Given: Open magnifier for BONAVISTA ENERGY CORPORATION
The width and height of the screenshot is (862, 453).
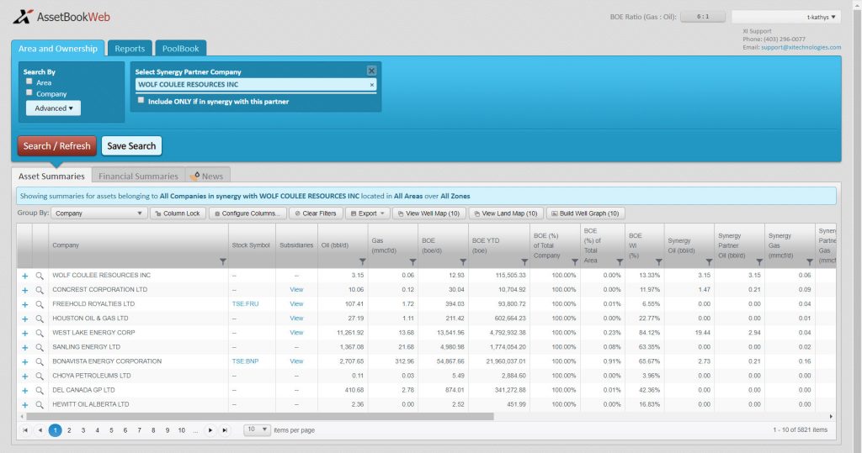Looking at the screenshot, I should click(x=40, y=362).
